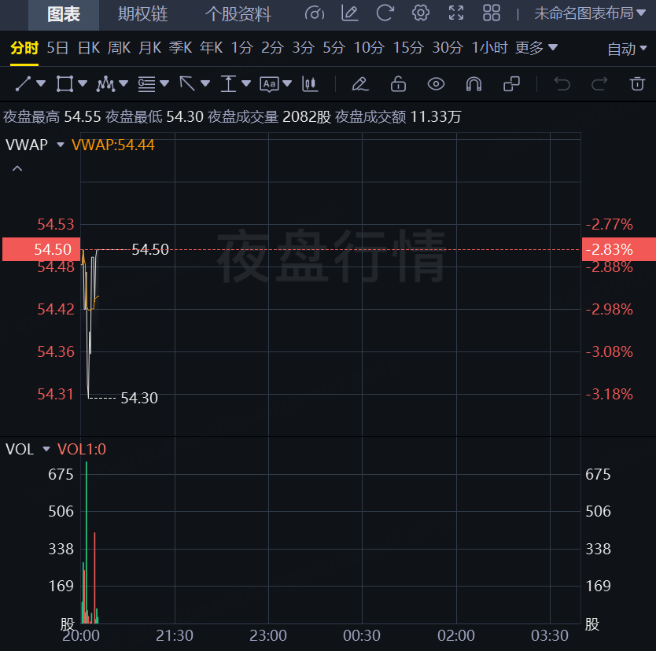Select the pencil brush drawing tool
The height and width of the screenshot is (651, 656).
(359, 83)
